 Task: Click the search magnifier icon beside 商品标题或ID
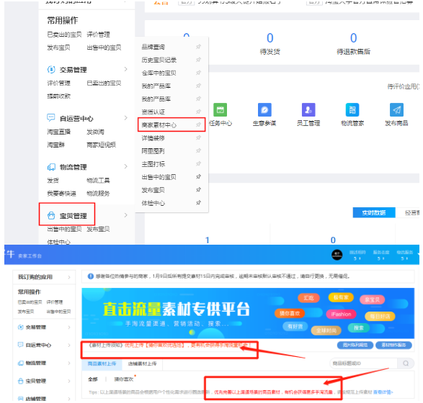coord(406,363)
